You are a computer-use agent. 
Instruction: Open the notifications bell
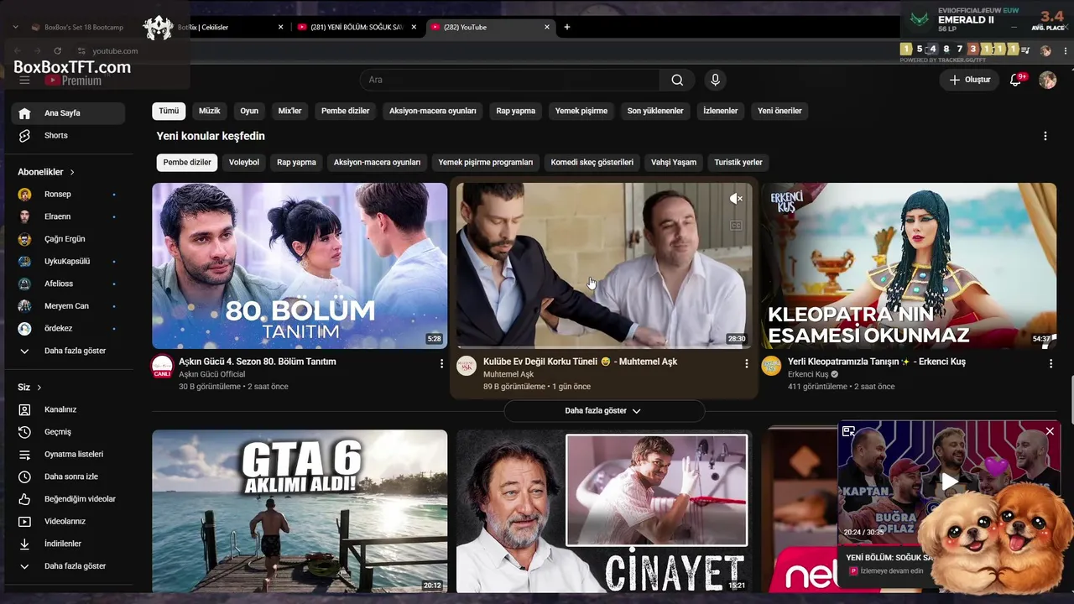click(x=1015, y=80)
